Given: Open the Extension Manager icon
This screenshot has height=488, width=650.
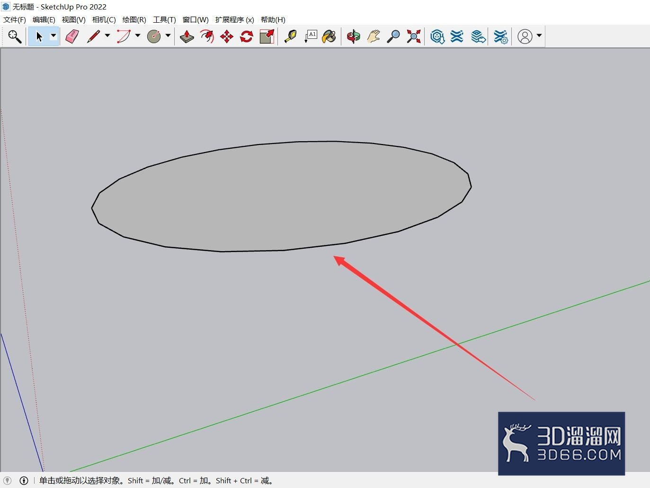Looking at the screenshot, I should 500,36.
